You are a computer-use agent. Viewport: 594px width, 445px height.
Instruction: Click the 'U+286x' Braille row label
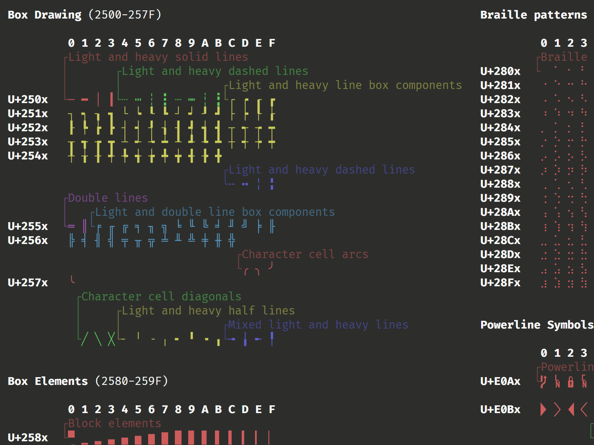click(500, 156)
